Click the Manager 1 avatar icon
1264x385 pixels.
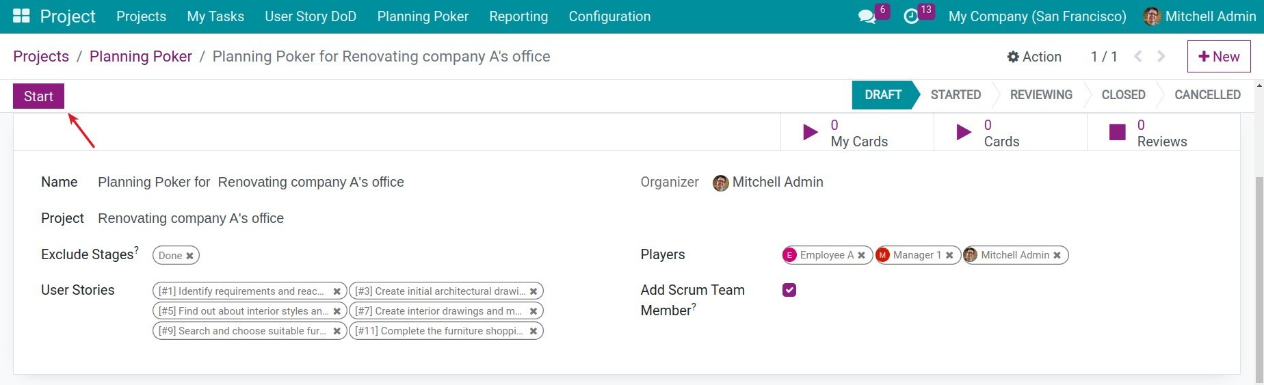pyautogui.click(x=883, y=255)
